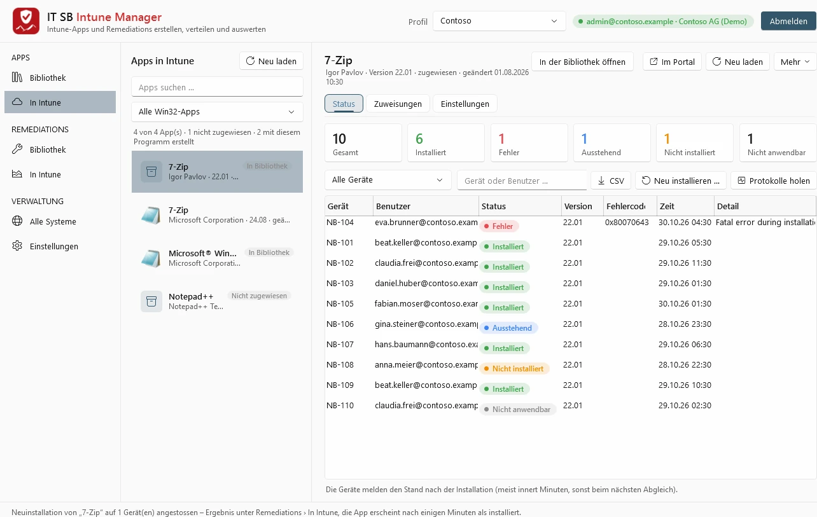Sort by the Zeit column header
817x517 pixels.
[685, 206]
